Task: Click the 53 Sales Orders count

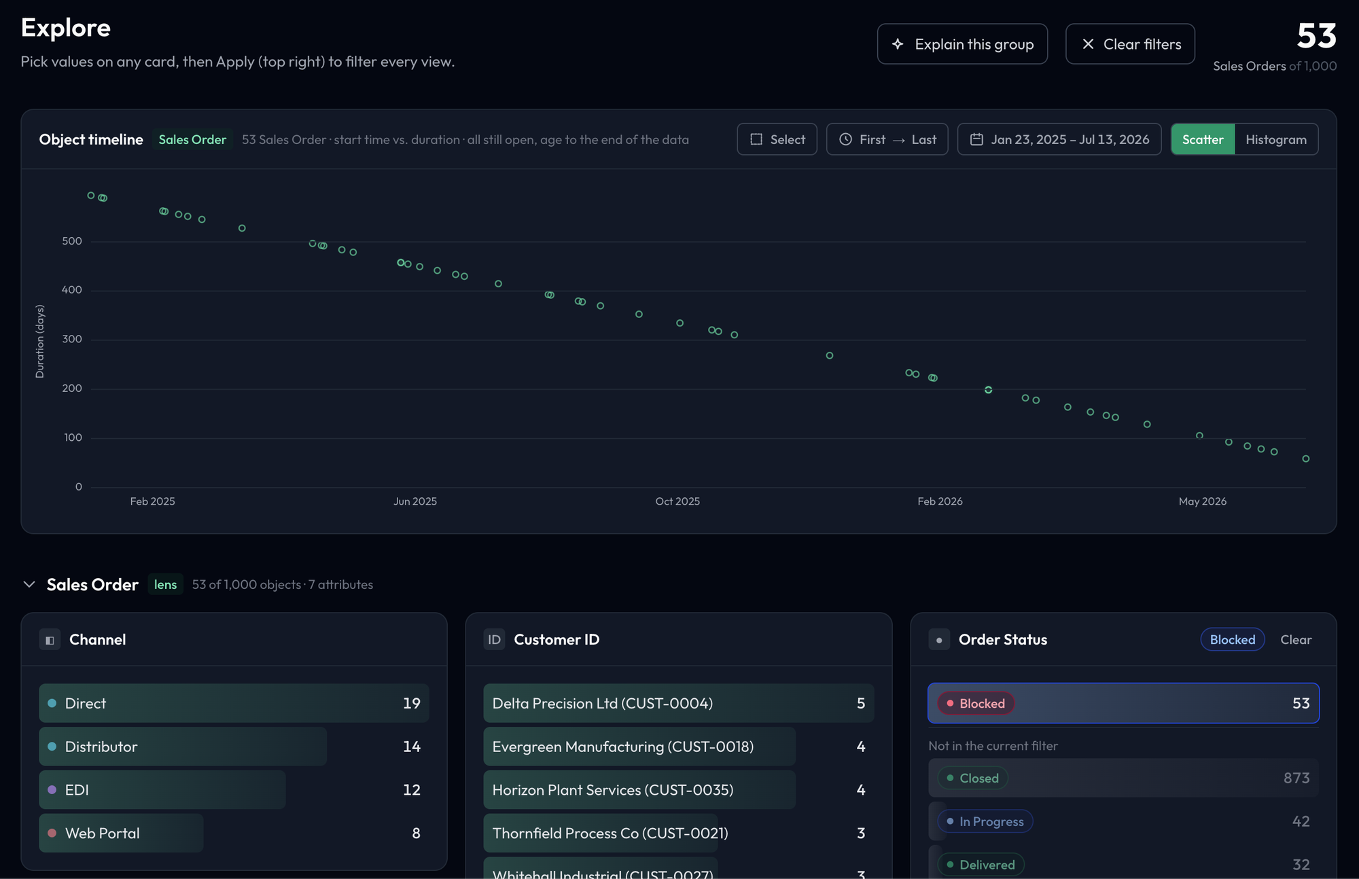Action: pyautogui.click(x=1316, y=35)
